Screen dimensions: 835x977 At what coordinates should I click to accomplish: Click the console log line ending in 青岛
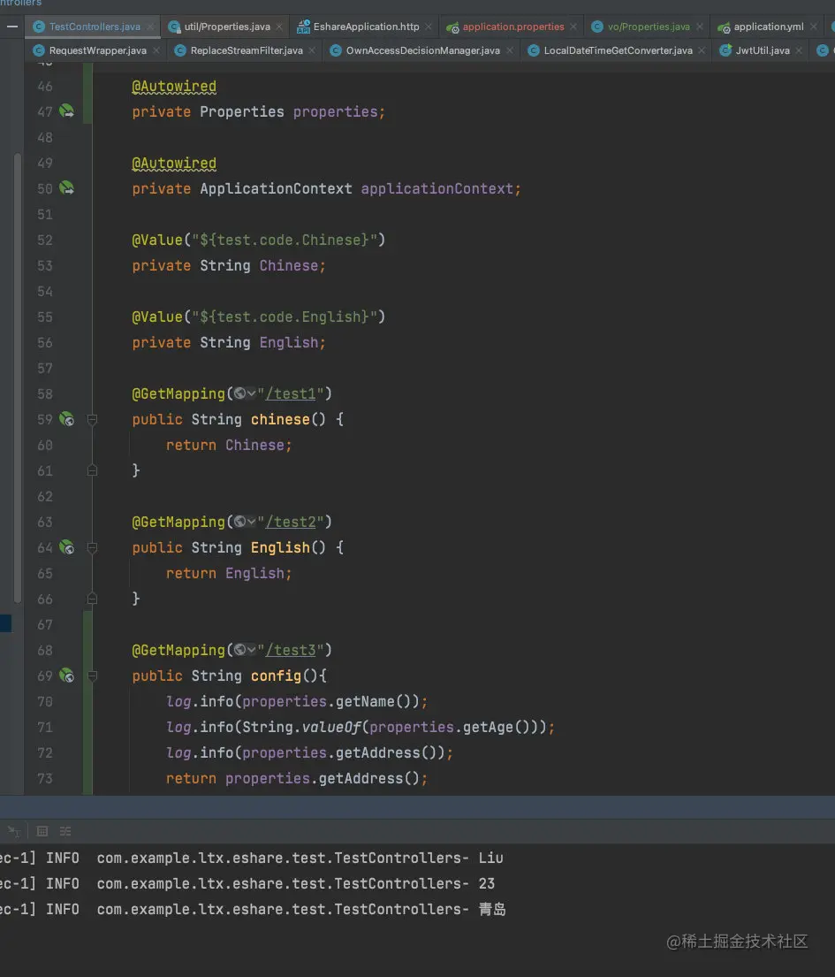coord(254,909)
